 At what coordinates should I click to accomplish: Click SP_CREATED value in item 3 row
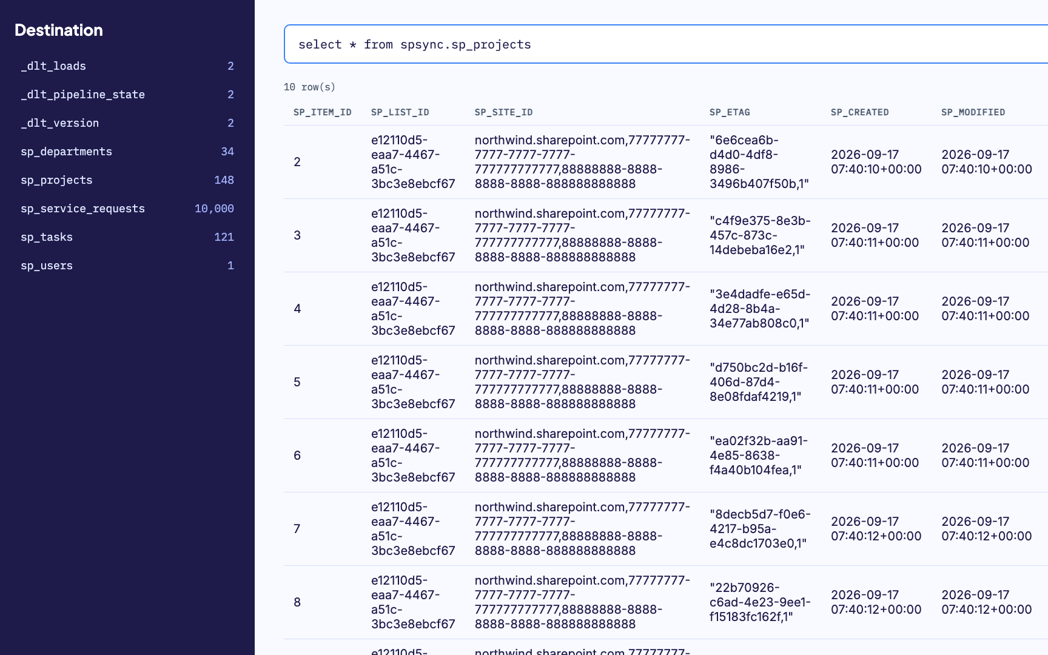(x=875, y=235)
